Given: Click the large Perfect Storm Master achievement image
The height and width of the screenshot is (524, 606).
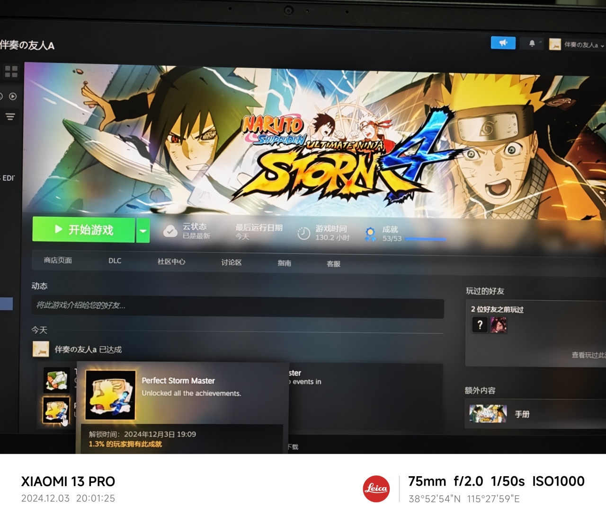Looking at the screenshot, I should pos(110,395).
